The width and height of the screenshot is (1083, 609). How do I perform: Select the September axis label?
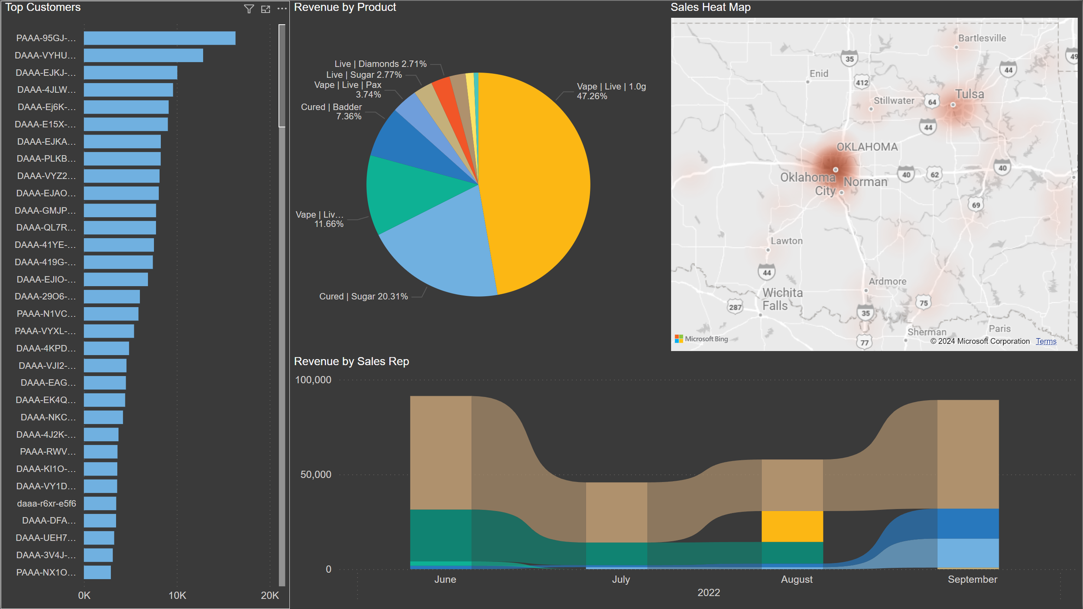coord(972,579)
